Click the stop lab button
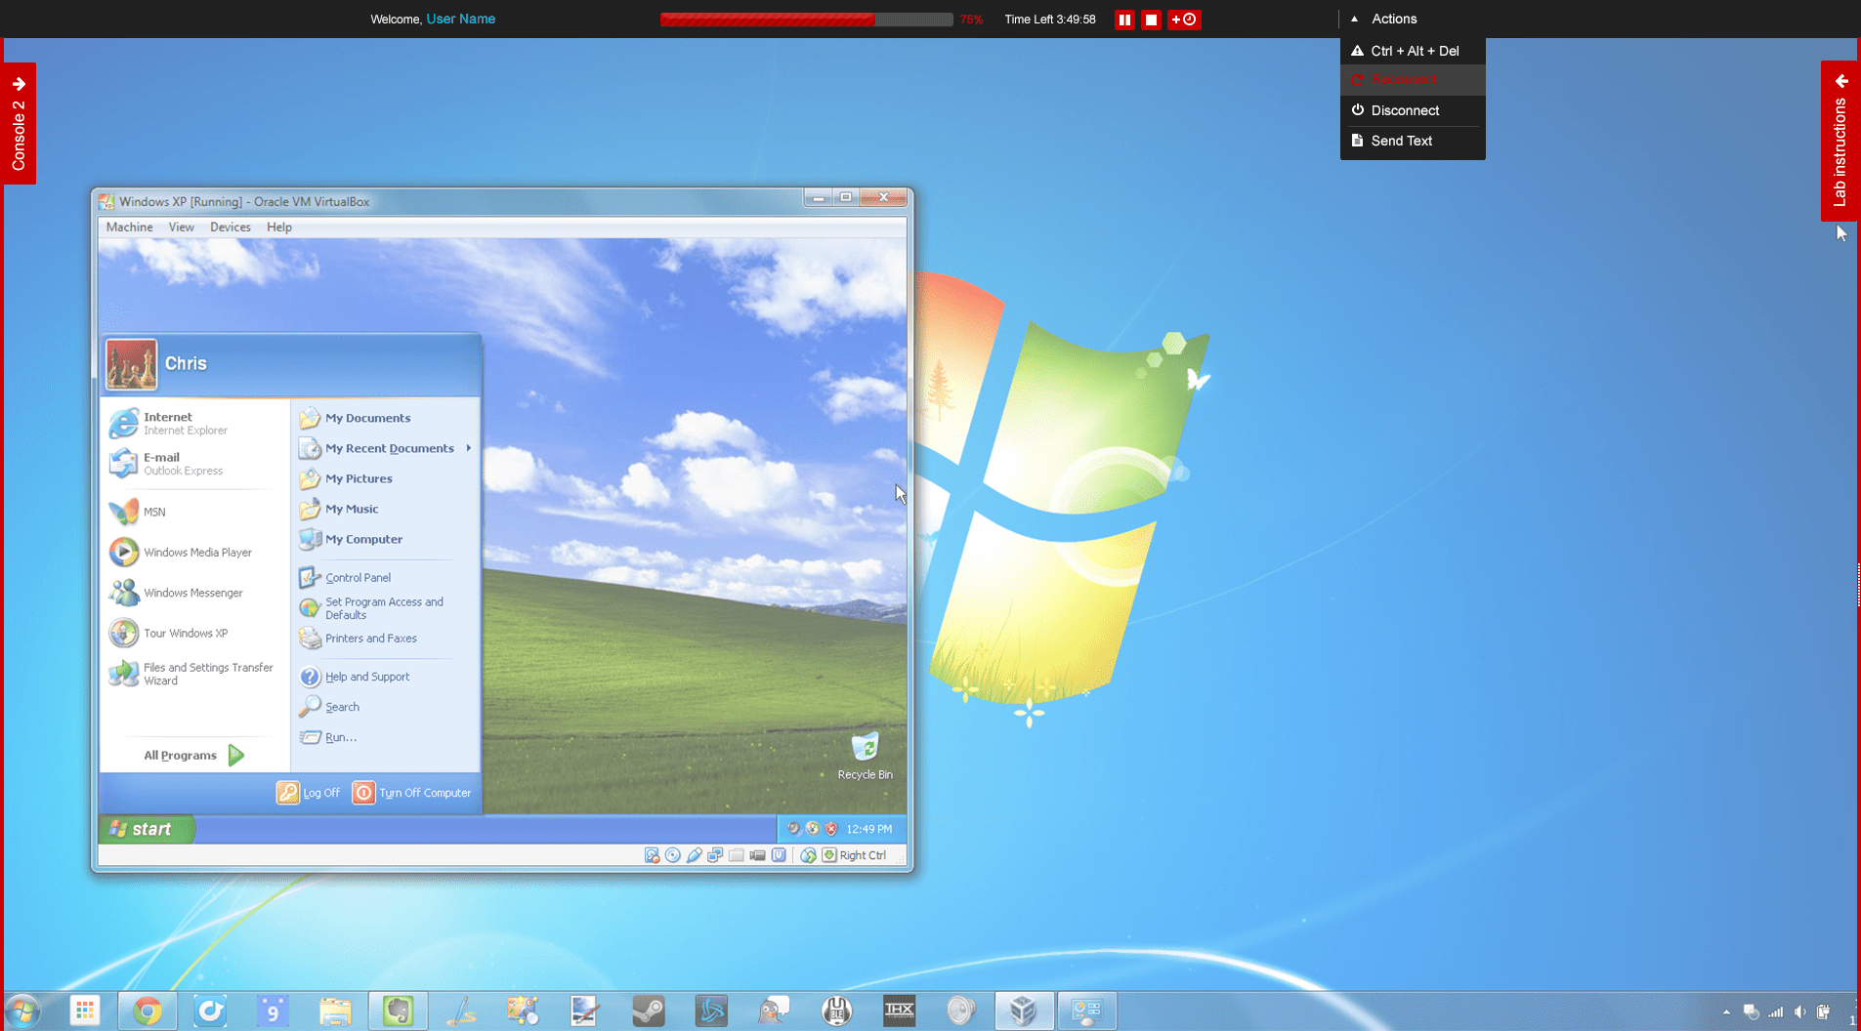 1151,20
